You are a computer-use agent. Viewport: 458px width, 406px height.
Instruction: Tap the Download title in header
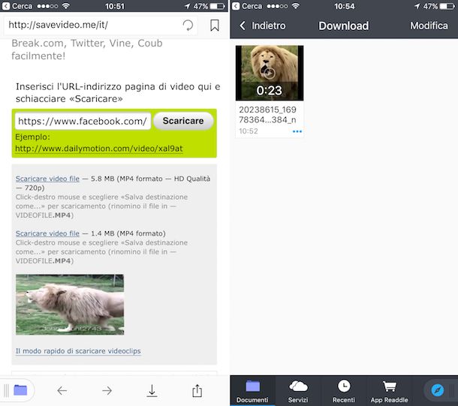(344, 26)
